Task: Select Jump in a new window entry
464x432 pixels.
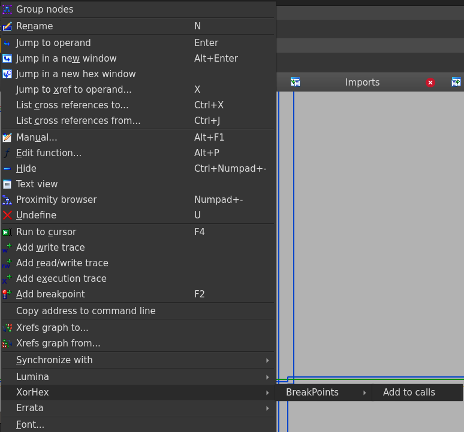Action: (138, 59)
